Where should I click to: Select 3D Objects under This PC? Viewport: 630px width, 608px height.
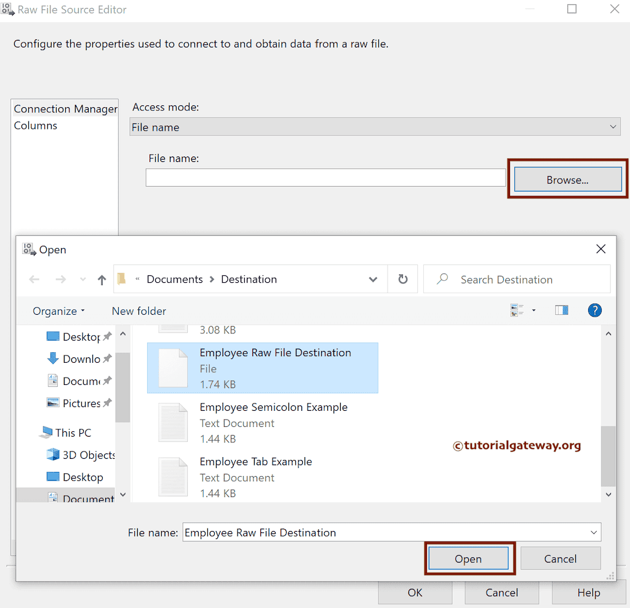(81, 455)
